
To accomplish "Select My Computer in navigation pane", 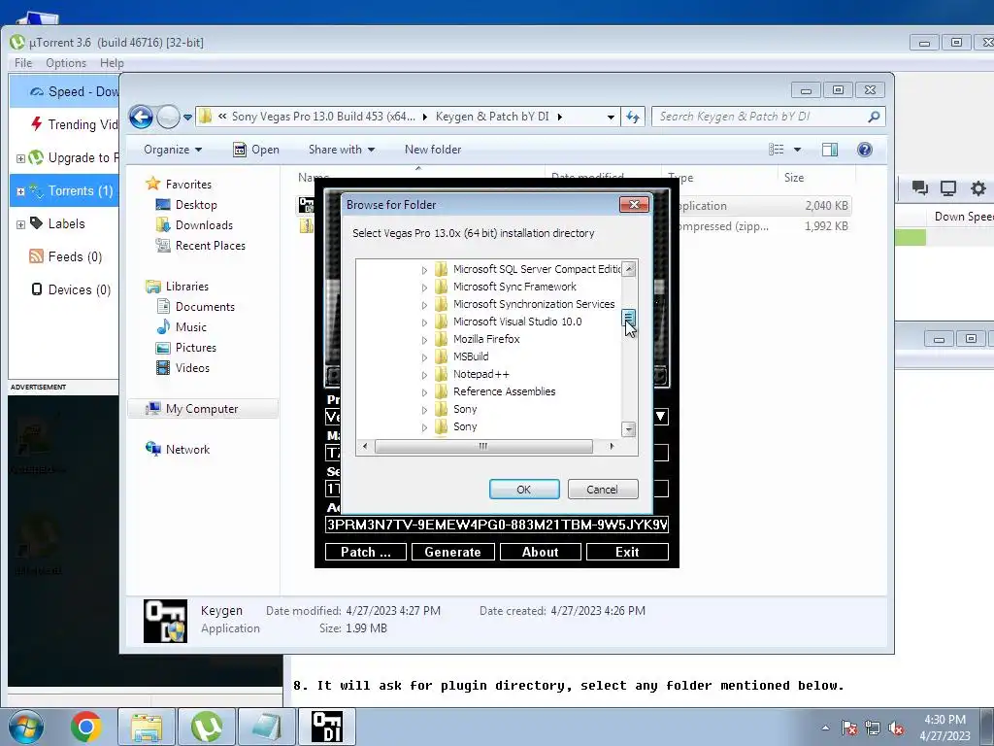I will (202, 409).
